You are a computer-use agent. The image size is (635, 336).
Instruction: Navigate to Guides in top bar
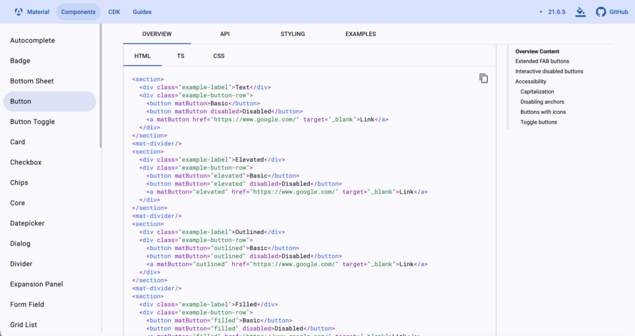[x=142, y=12]
